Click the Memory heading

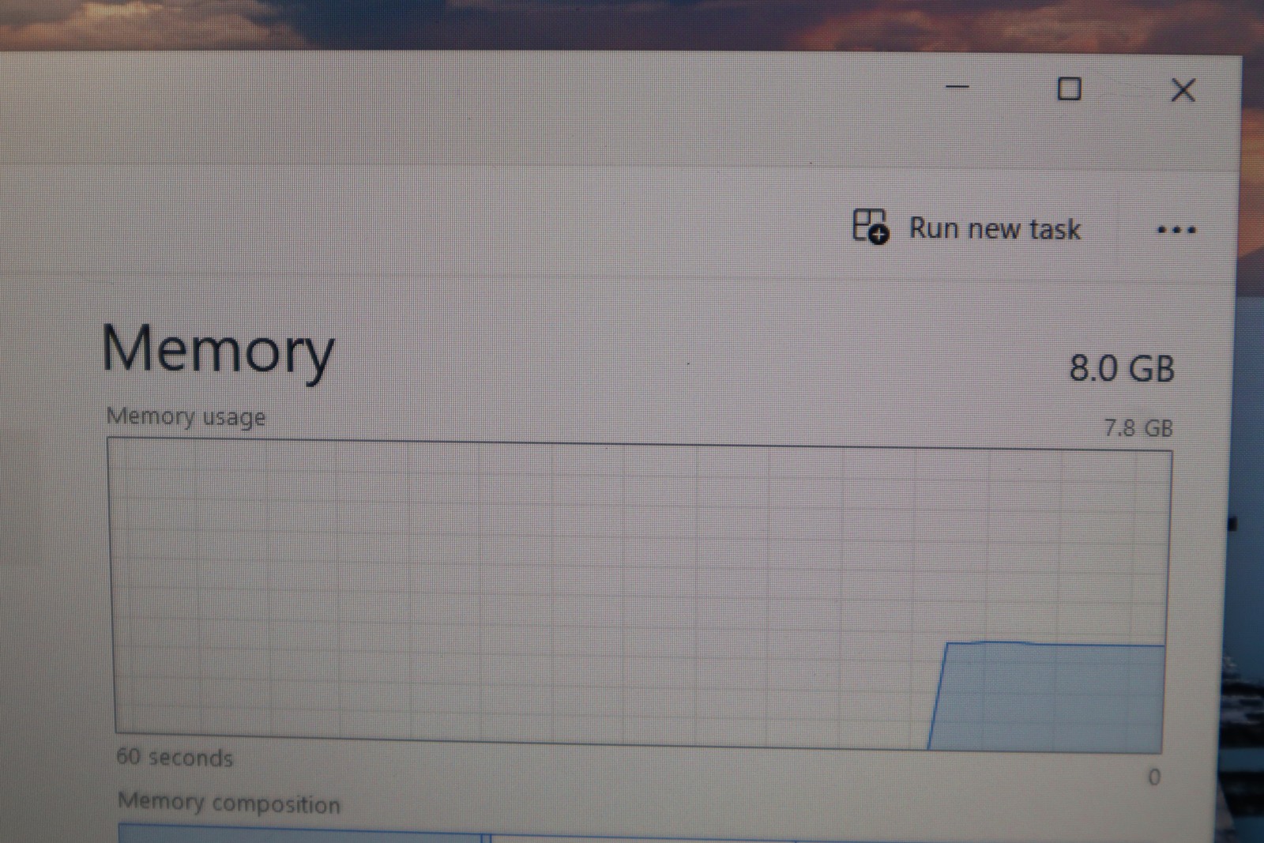coord(218,351)
